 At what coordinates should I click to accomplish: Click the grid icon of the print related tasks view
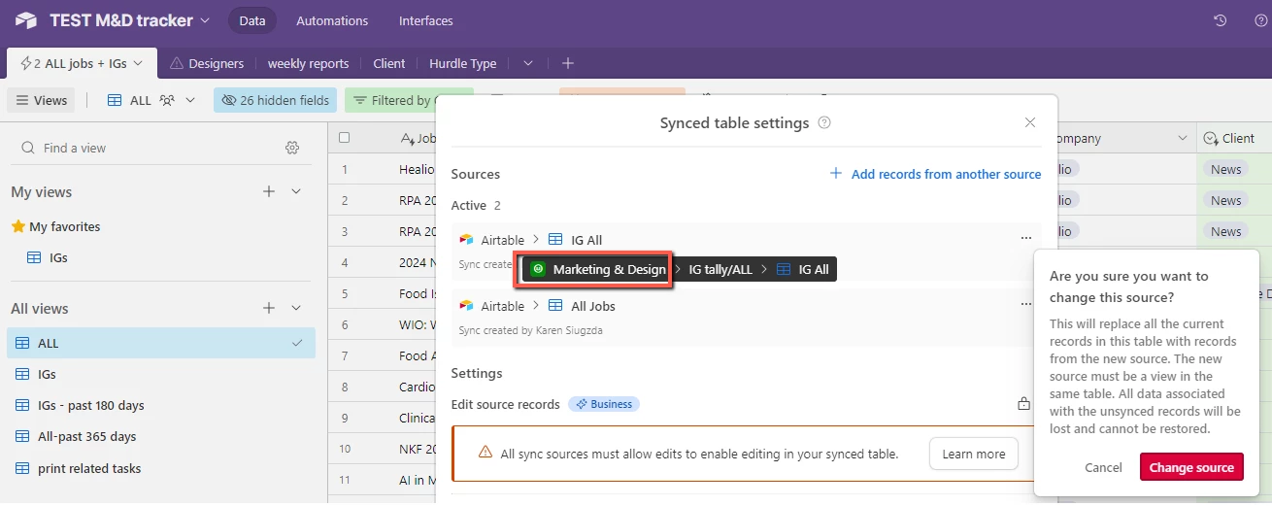pyautogui.click(x=22, y=468)
